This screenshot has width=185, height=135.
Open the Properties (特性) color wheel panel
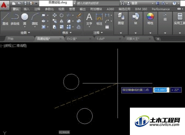pyautogui.click(x=150, y=19)
